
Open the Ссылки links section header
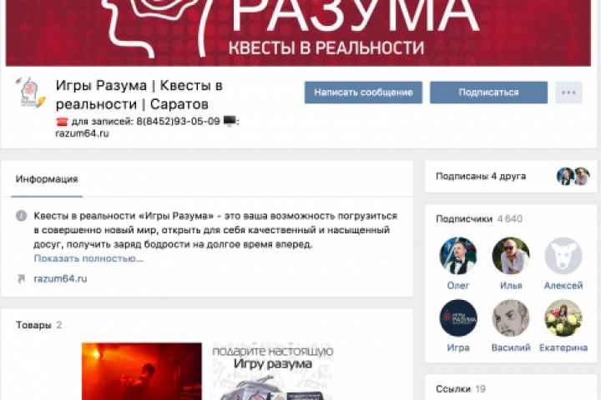click(461, 389)
